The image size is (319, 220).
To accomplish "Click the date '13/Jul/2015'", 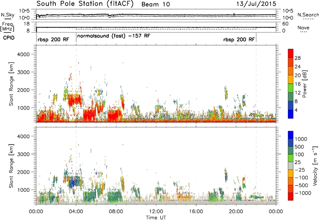I will 256,4.
